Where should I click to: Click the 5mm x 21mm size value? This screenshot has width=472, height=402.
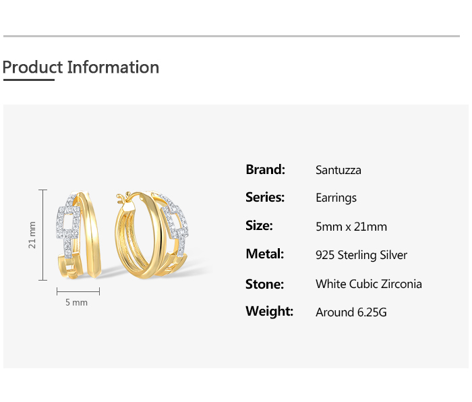[x=351, y=227]
